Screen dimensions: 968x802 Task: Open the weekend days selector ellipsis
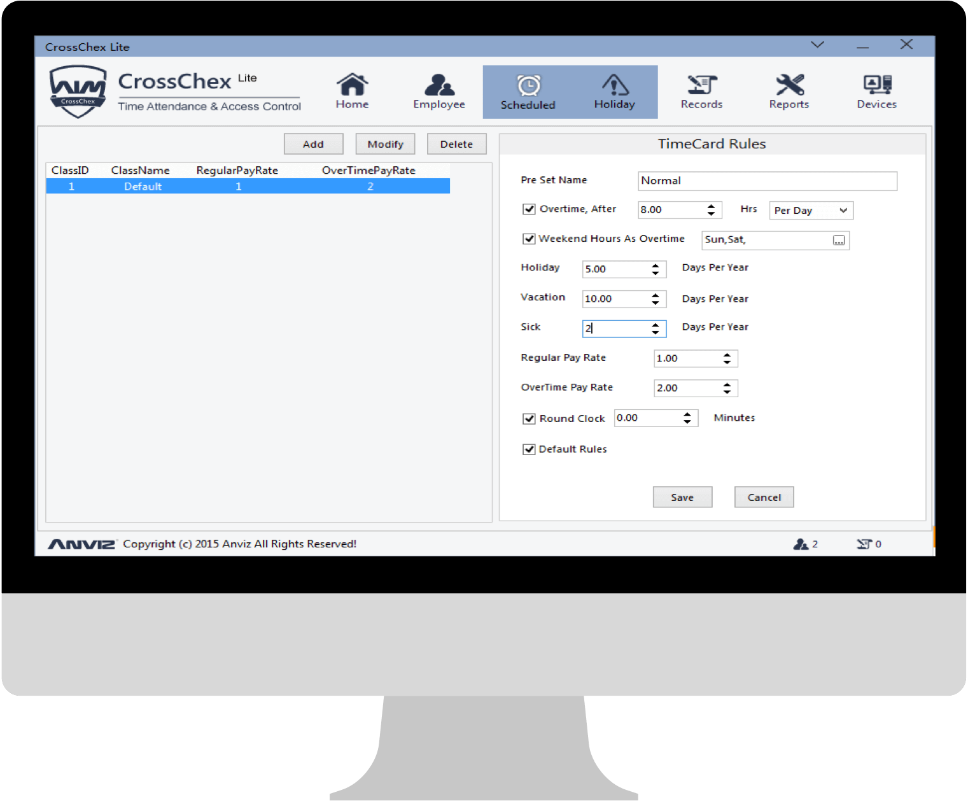(839, 240)
